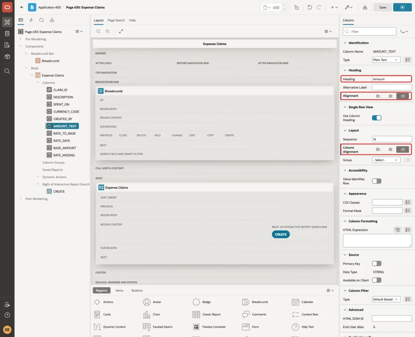Screen dimensions: 415x337
Task: Save the page
Action: pos(383,7)
